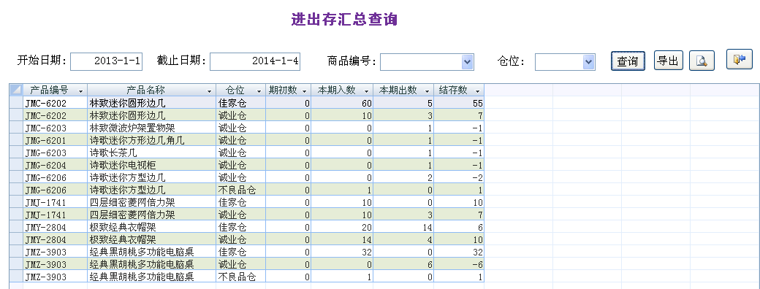760x289 pixels.
Task: Click the 诗歌迷你电视柜 cell
Action: (152, 165)
